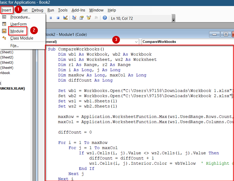Open the Add-Ins menu
Viewport: 234px width, 181px height.
click(x=78, y=10)
